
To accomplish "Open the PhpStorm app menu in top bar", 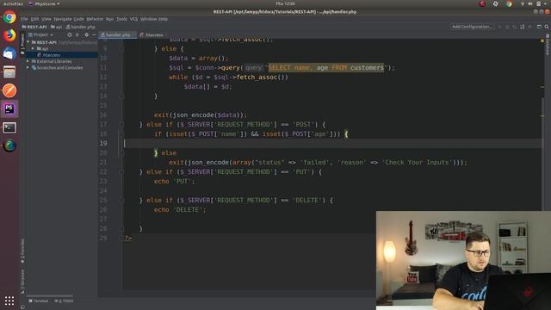I will pos(44,3).
